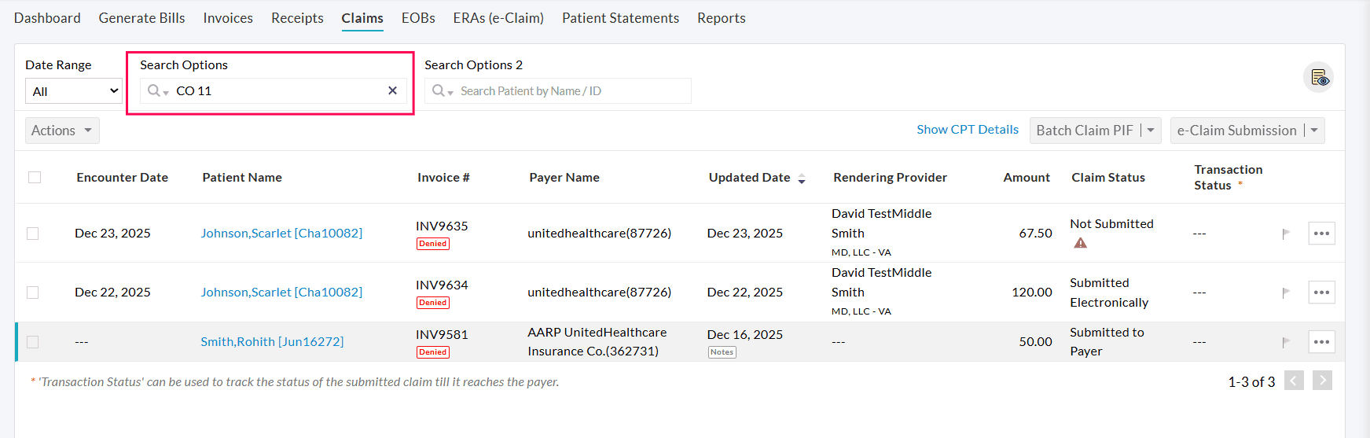Switch to the EOBs tab
This screenshot has height=438, width=1370.
pos(418,18)
